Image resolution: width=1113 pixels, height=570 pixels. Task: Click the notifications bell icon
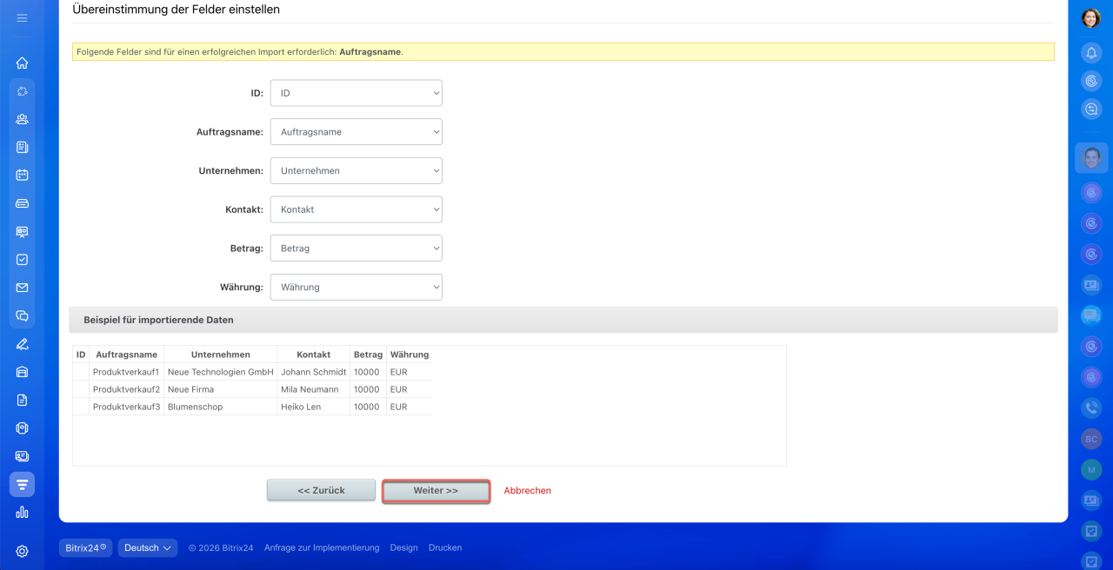1091,52
